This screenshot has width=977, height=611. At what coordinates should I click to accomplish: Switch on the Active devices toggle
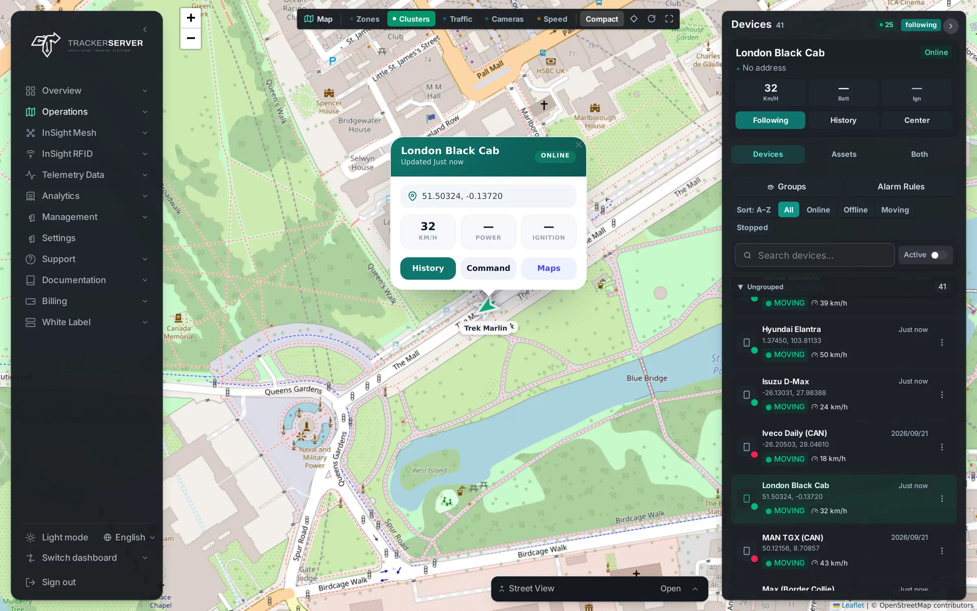click(x=938, y=255)
